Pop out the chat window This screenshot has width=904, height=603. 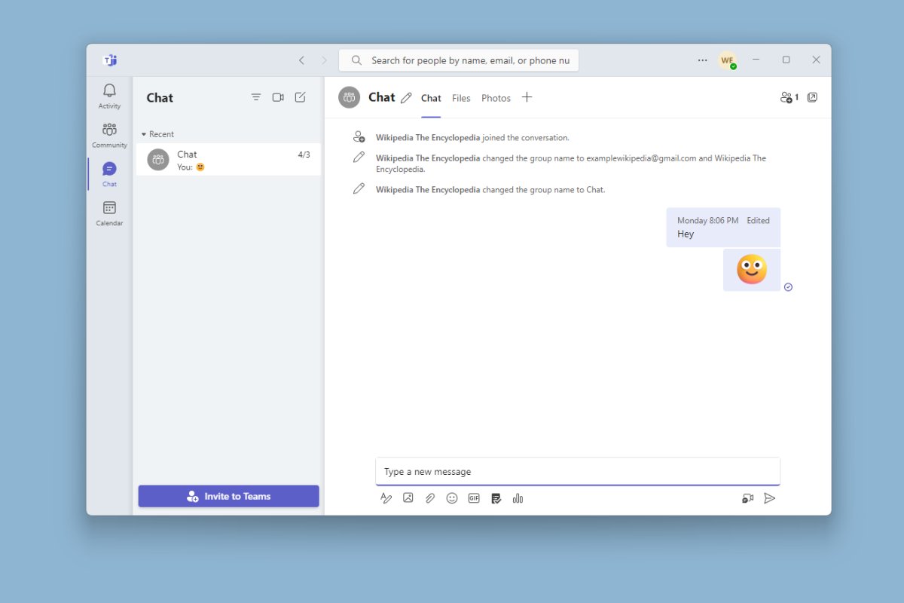click(812, 97)
